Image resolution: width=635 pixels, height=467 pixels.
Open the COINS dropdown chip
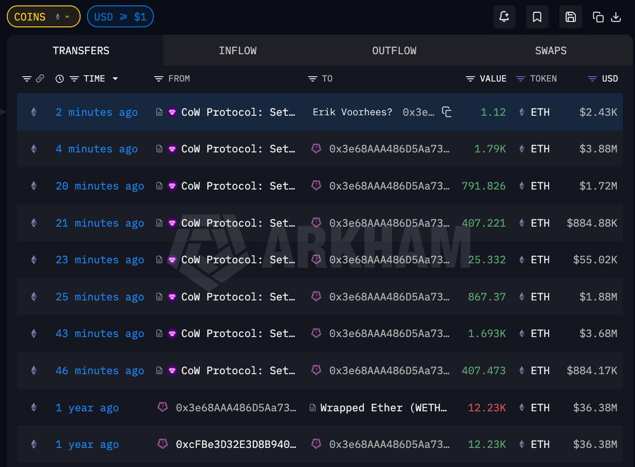[x=43, y=17]
